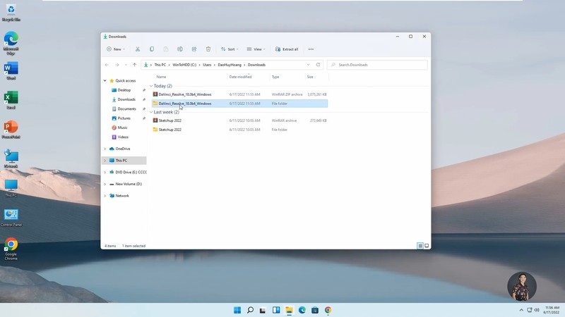Viewport: 565px width, 317px height.
Task: Show hidden system tray icons chevron
Action: tap(521, 310)
